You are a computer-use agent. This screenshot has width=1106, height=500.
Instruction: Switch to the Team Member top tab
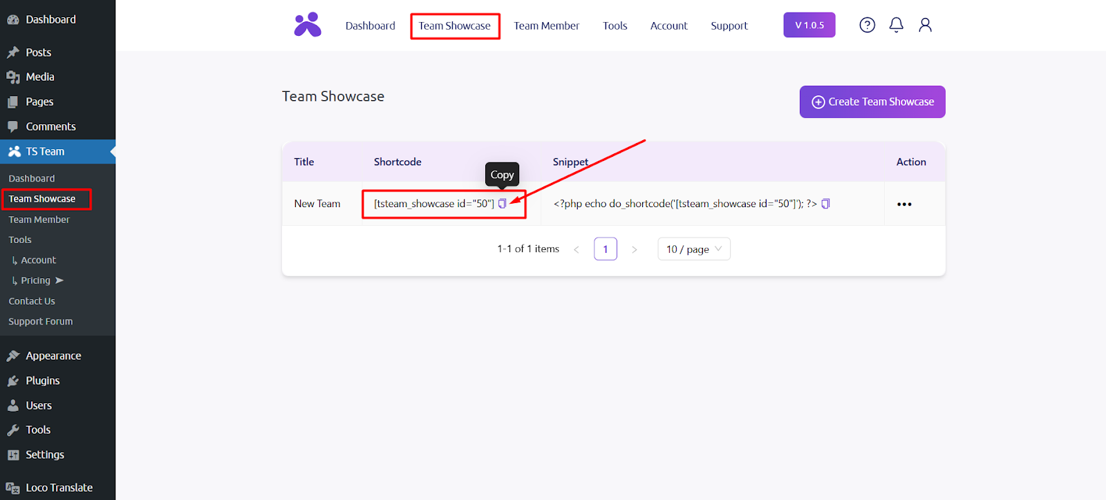click(x=546, y=26)
